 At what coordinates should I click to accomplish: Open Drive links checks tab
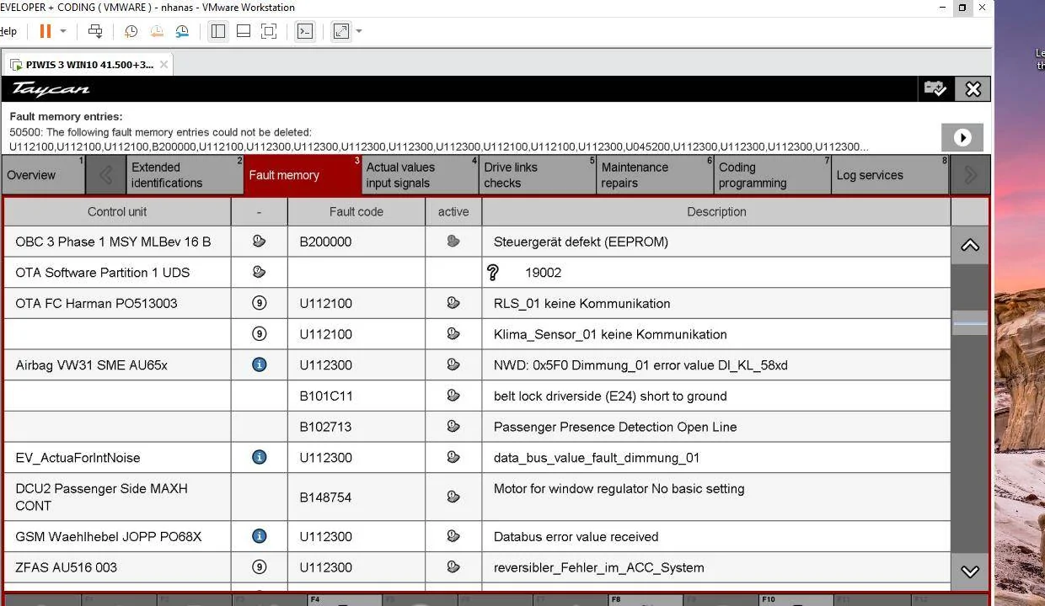click(x=538, y=175)
